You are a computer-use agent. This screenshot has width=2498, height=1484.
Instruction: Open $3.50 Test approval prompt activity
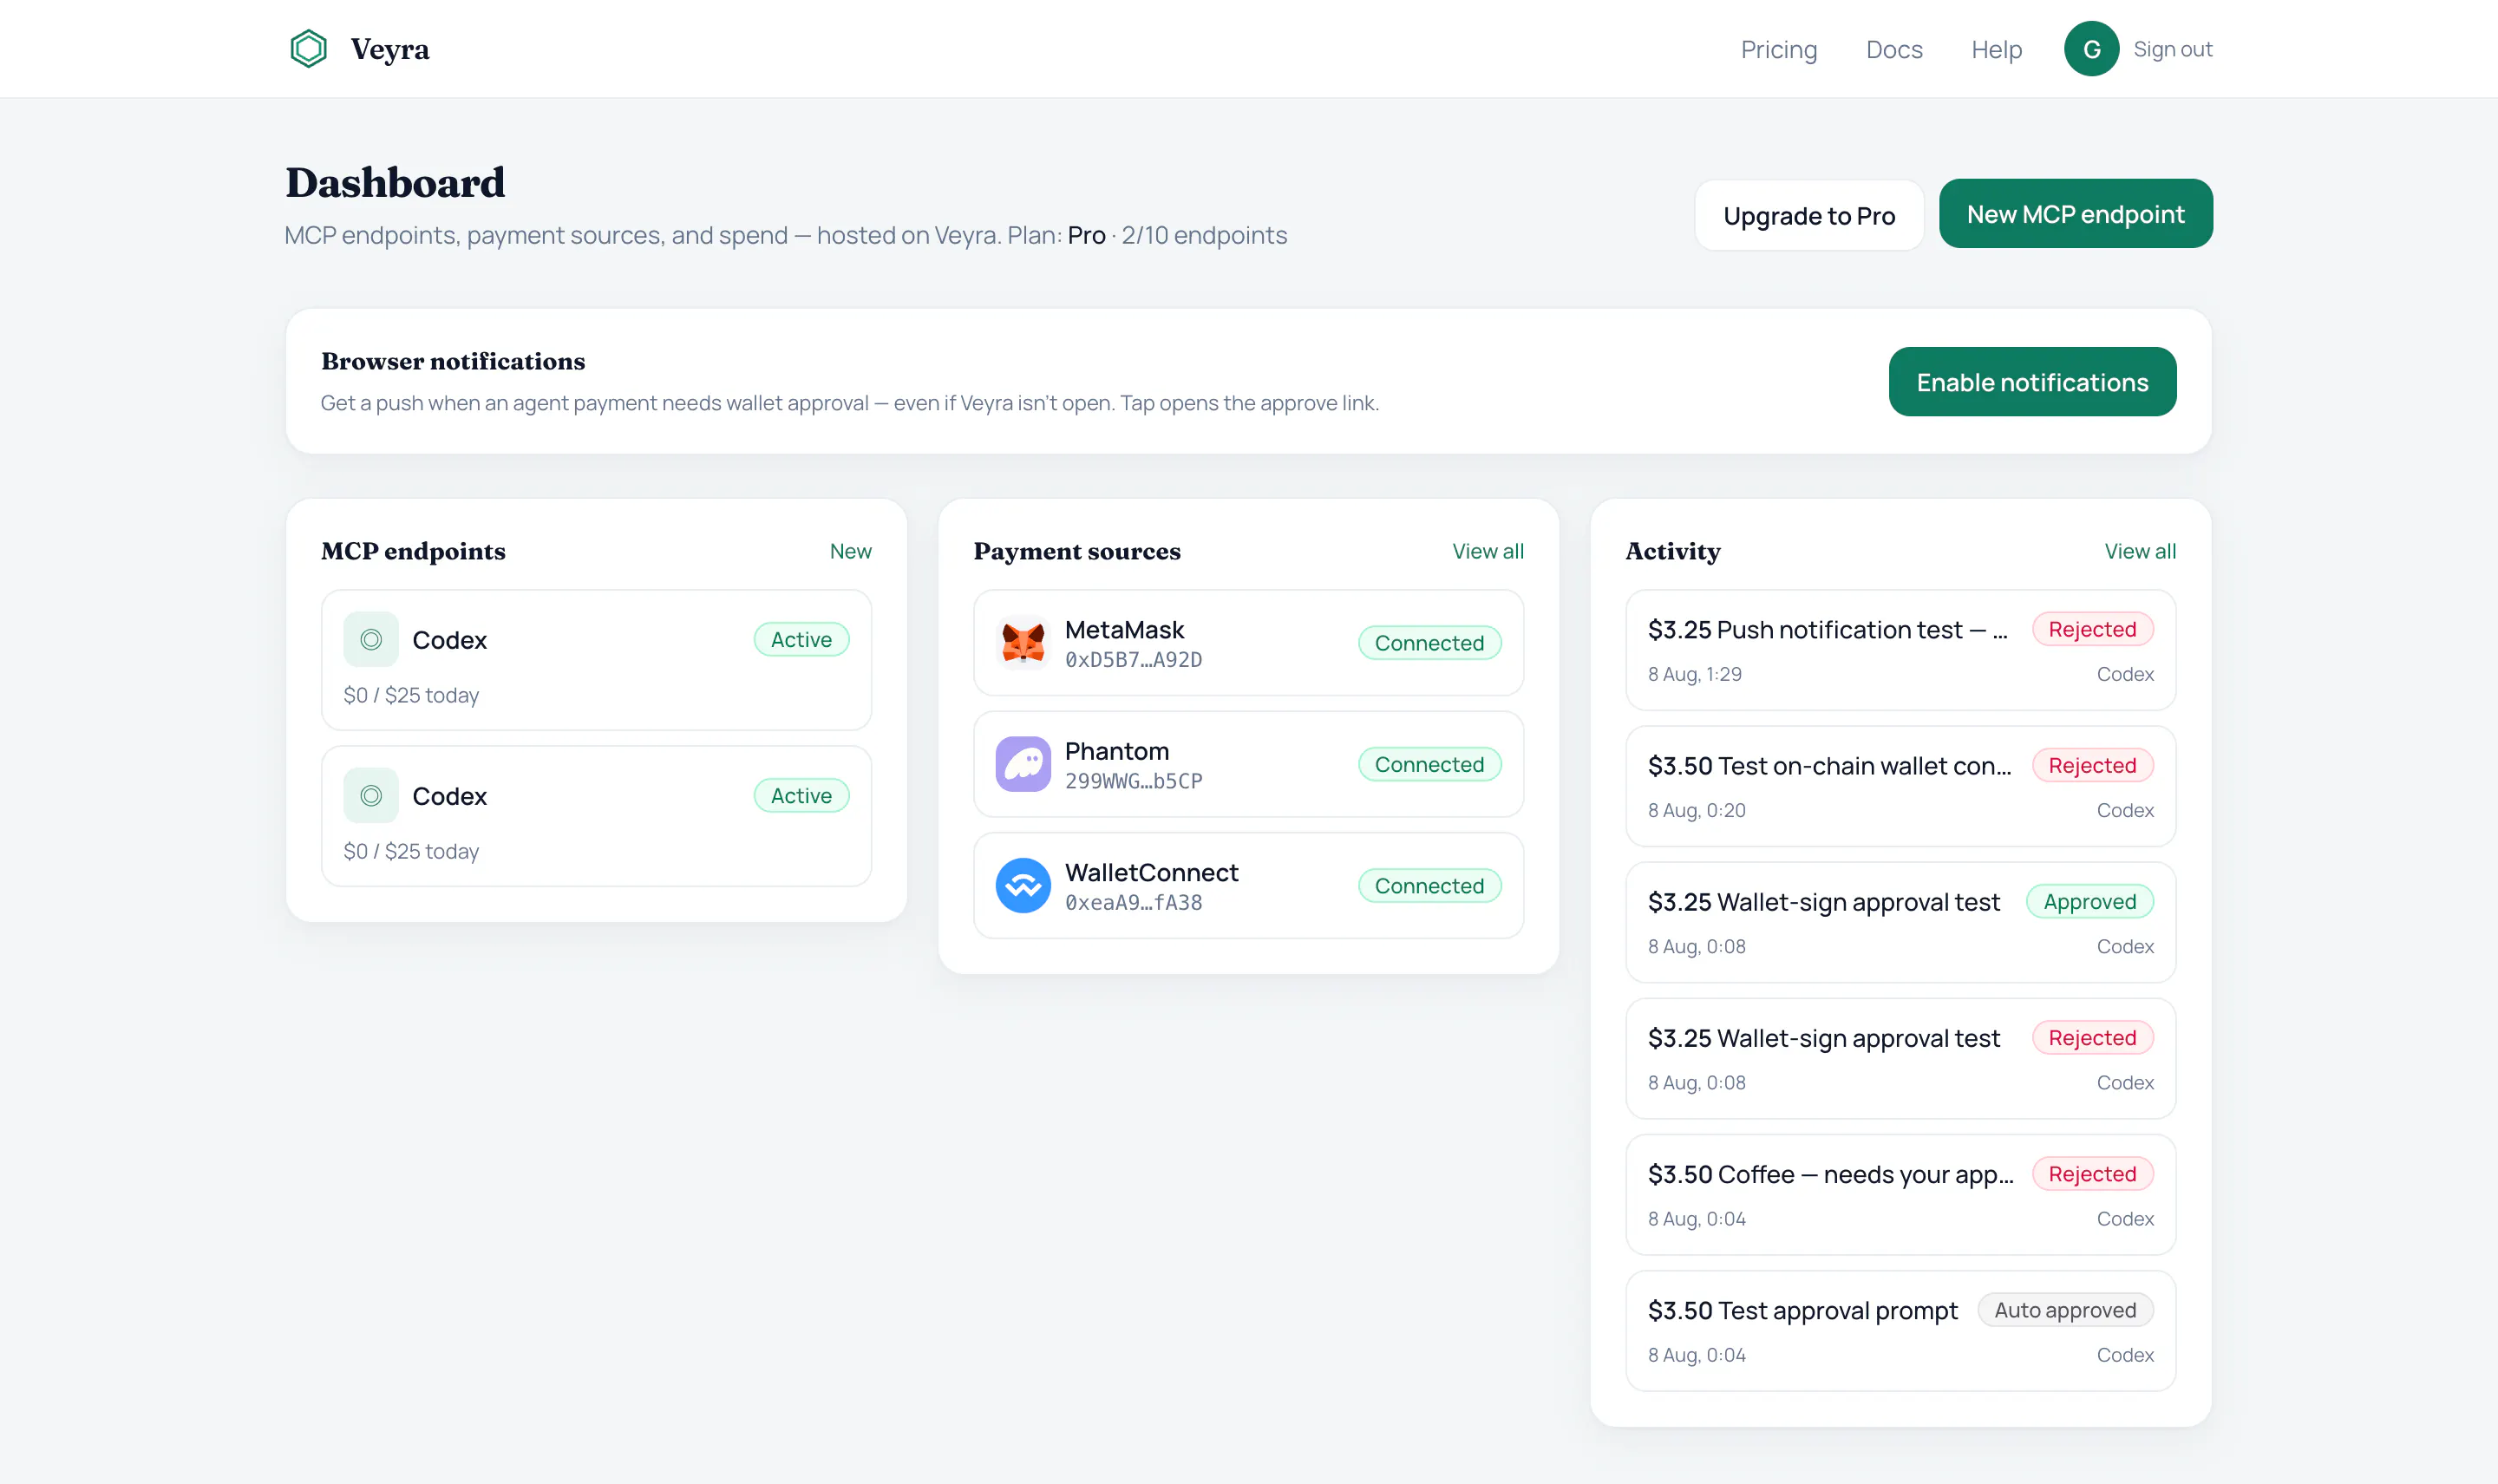click(x=1900, y=1330)
